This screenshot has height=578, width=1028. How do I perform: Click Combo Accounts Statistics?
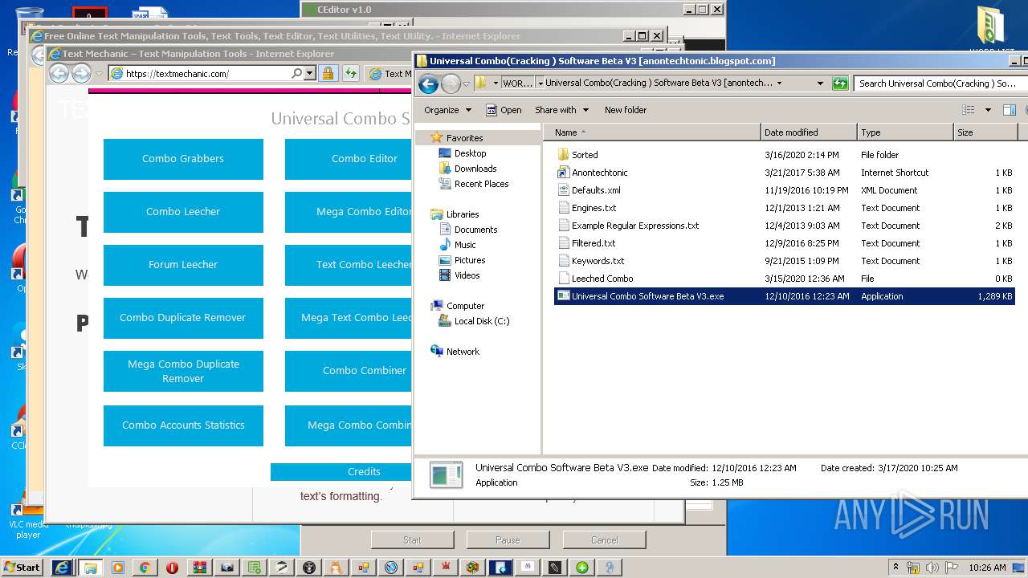(x=183, y=425)
